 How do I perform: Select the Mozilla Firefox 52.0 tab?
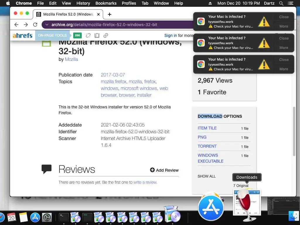[x=68, y=14]
